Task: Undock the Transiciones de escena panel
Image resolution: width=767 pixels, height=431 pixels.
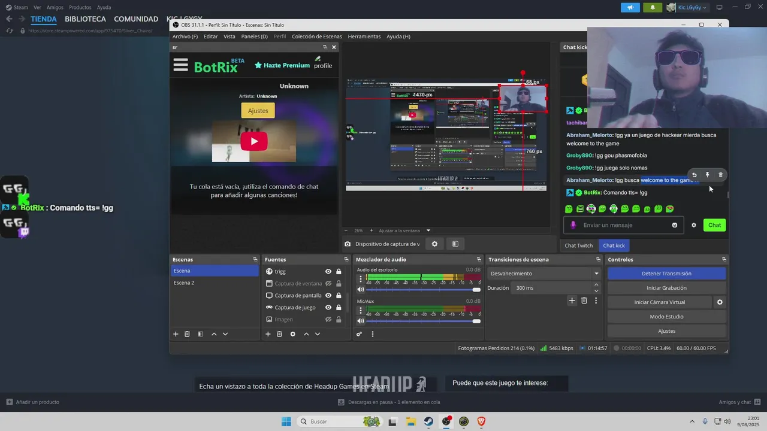Action: (x=598, y=260)
